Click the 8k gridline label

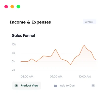pyautogui.click(x=13, y=53)
